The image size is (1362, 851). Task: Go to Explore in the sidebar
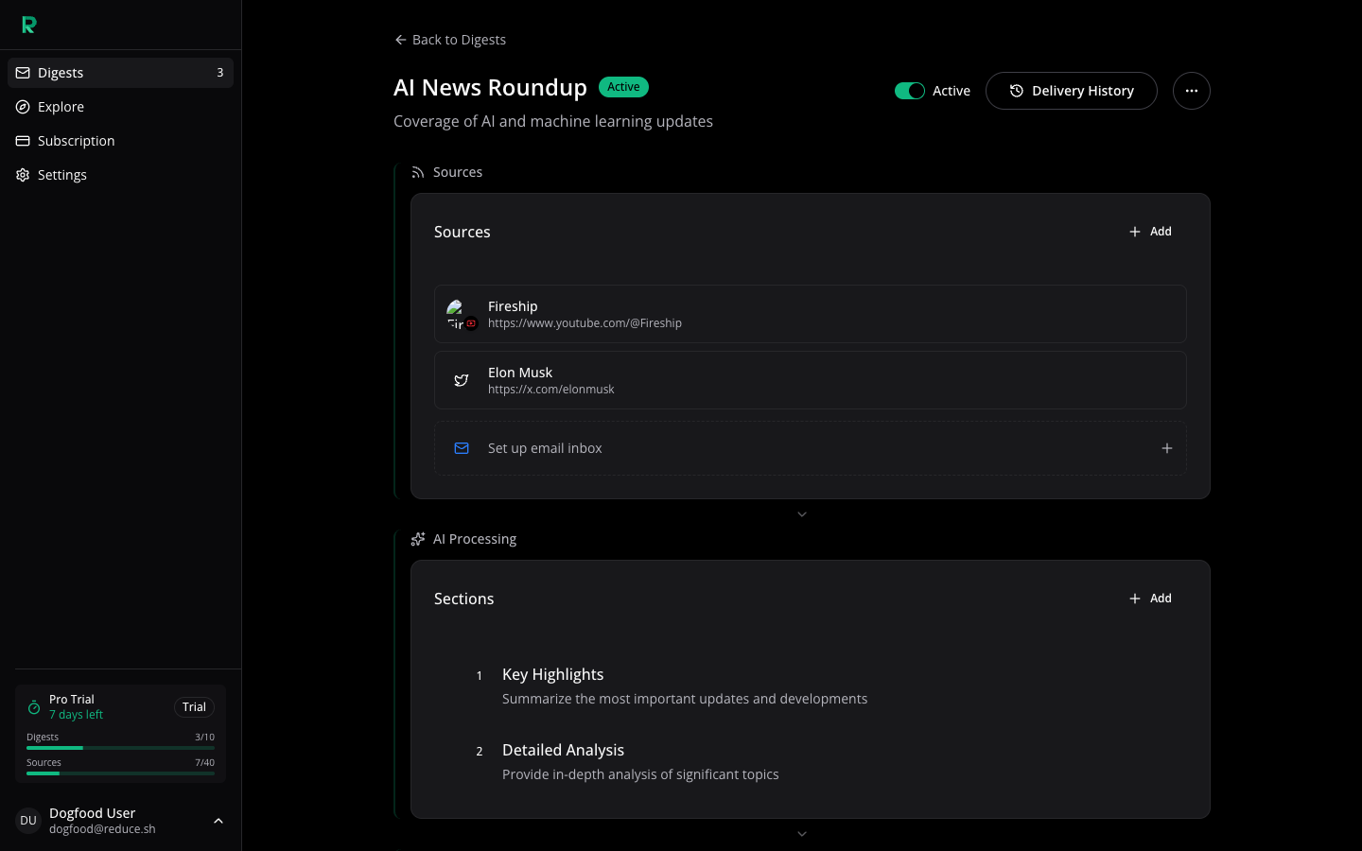pos(61,107)
